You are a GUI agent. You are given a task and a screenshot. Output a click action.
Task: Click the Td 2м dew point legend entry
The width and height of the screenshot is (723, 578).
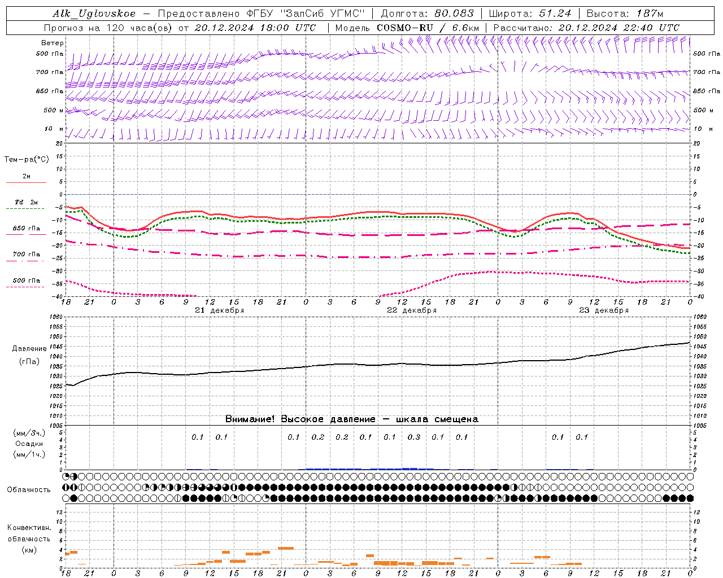point(26,202)
